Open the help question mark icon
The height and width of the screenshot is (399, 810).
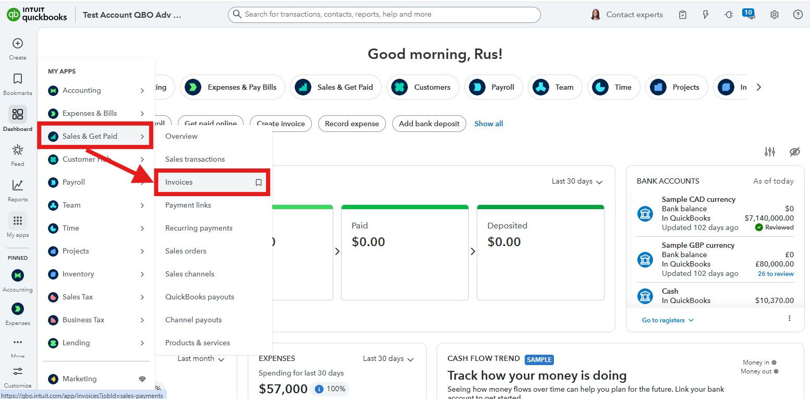pos(798,15)
